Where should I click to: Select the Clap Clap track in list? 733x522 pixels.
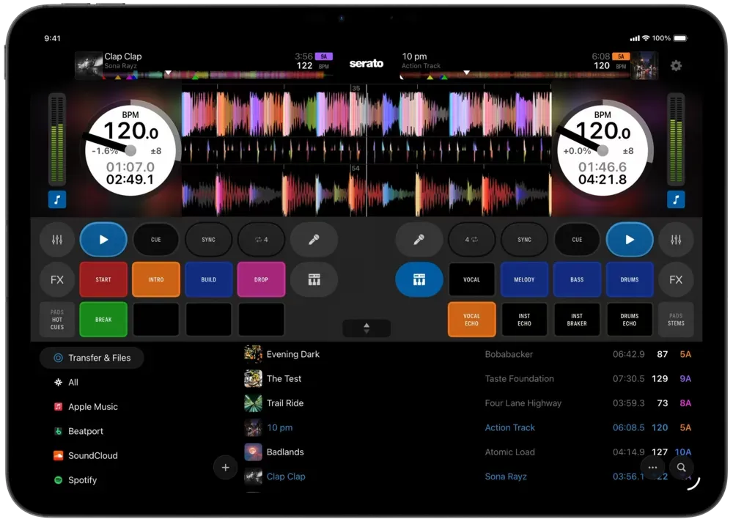[x=468, y=476]
